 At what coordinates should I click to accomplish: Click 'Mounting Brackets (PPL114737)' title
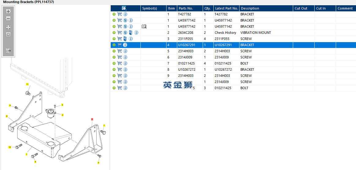coord(29,2)
